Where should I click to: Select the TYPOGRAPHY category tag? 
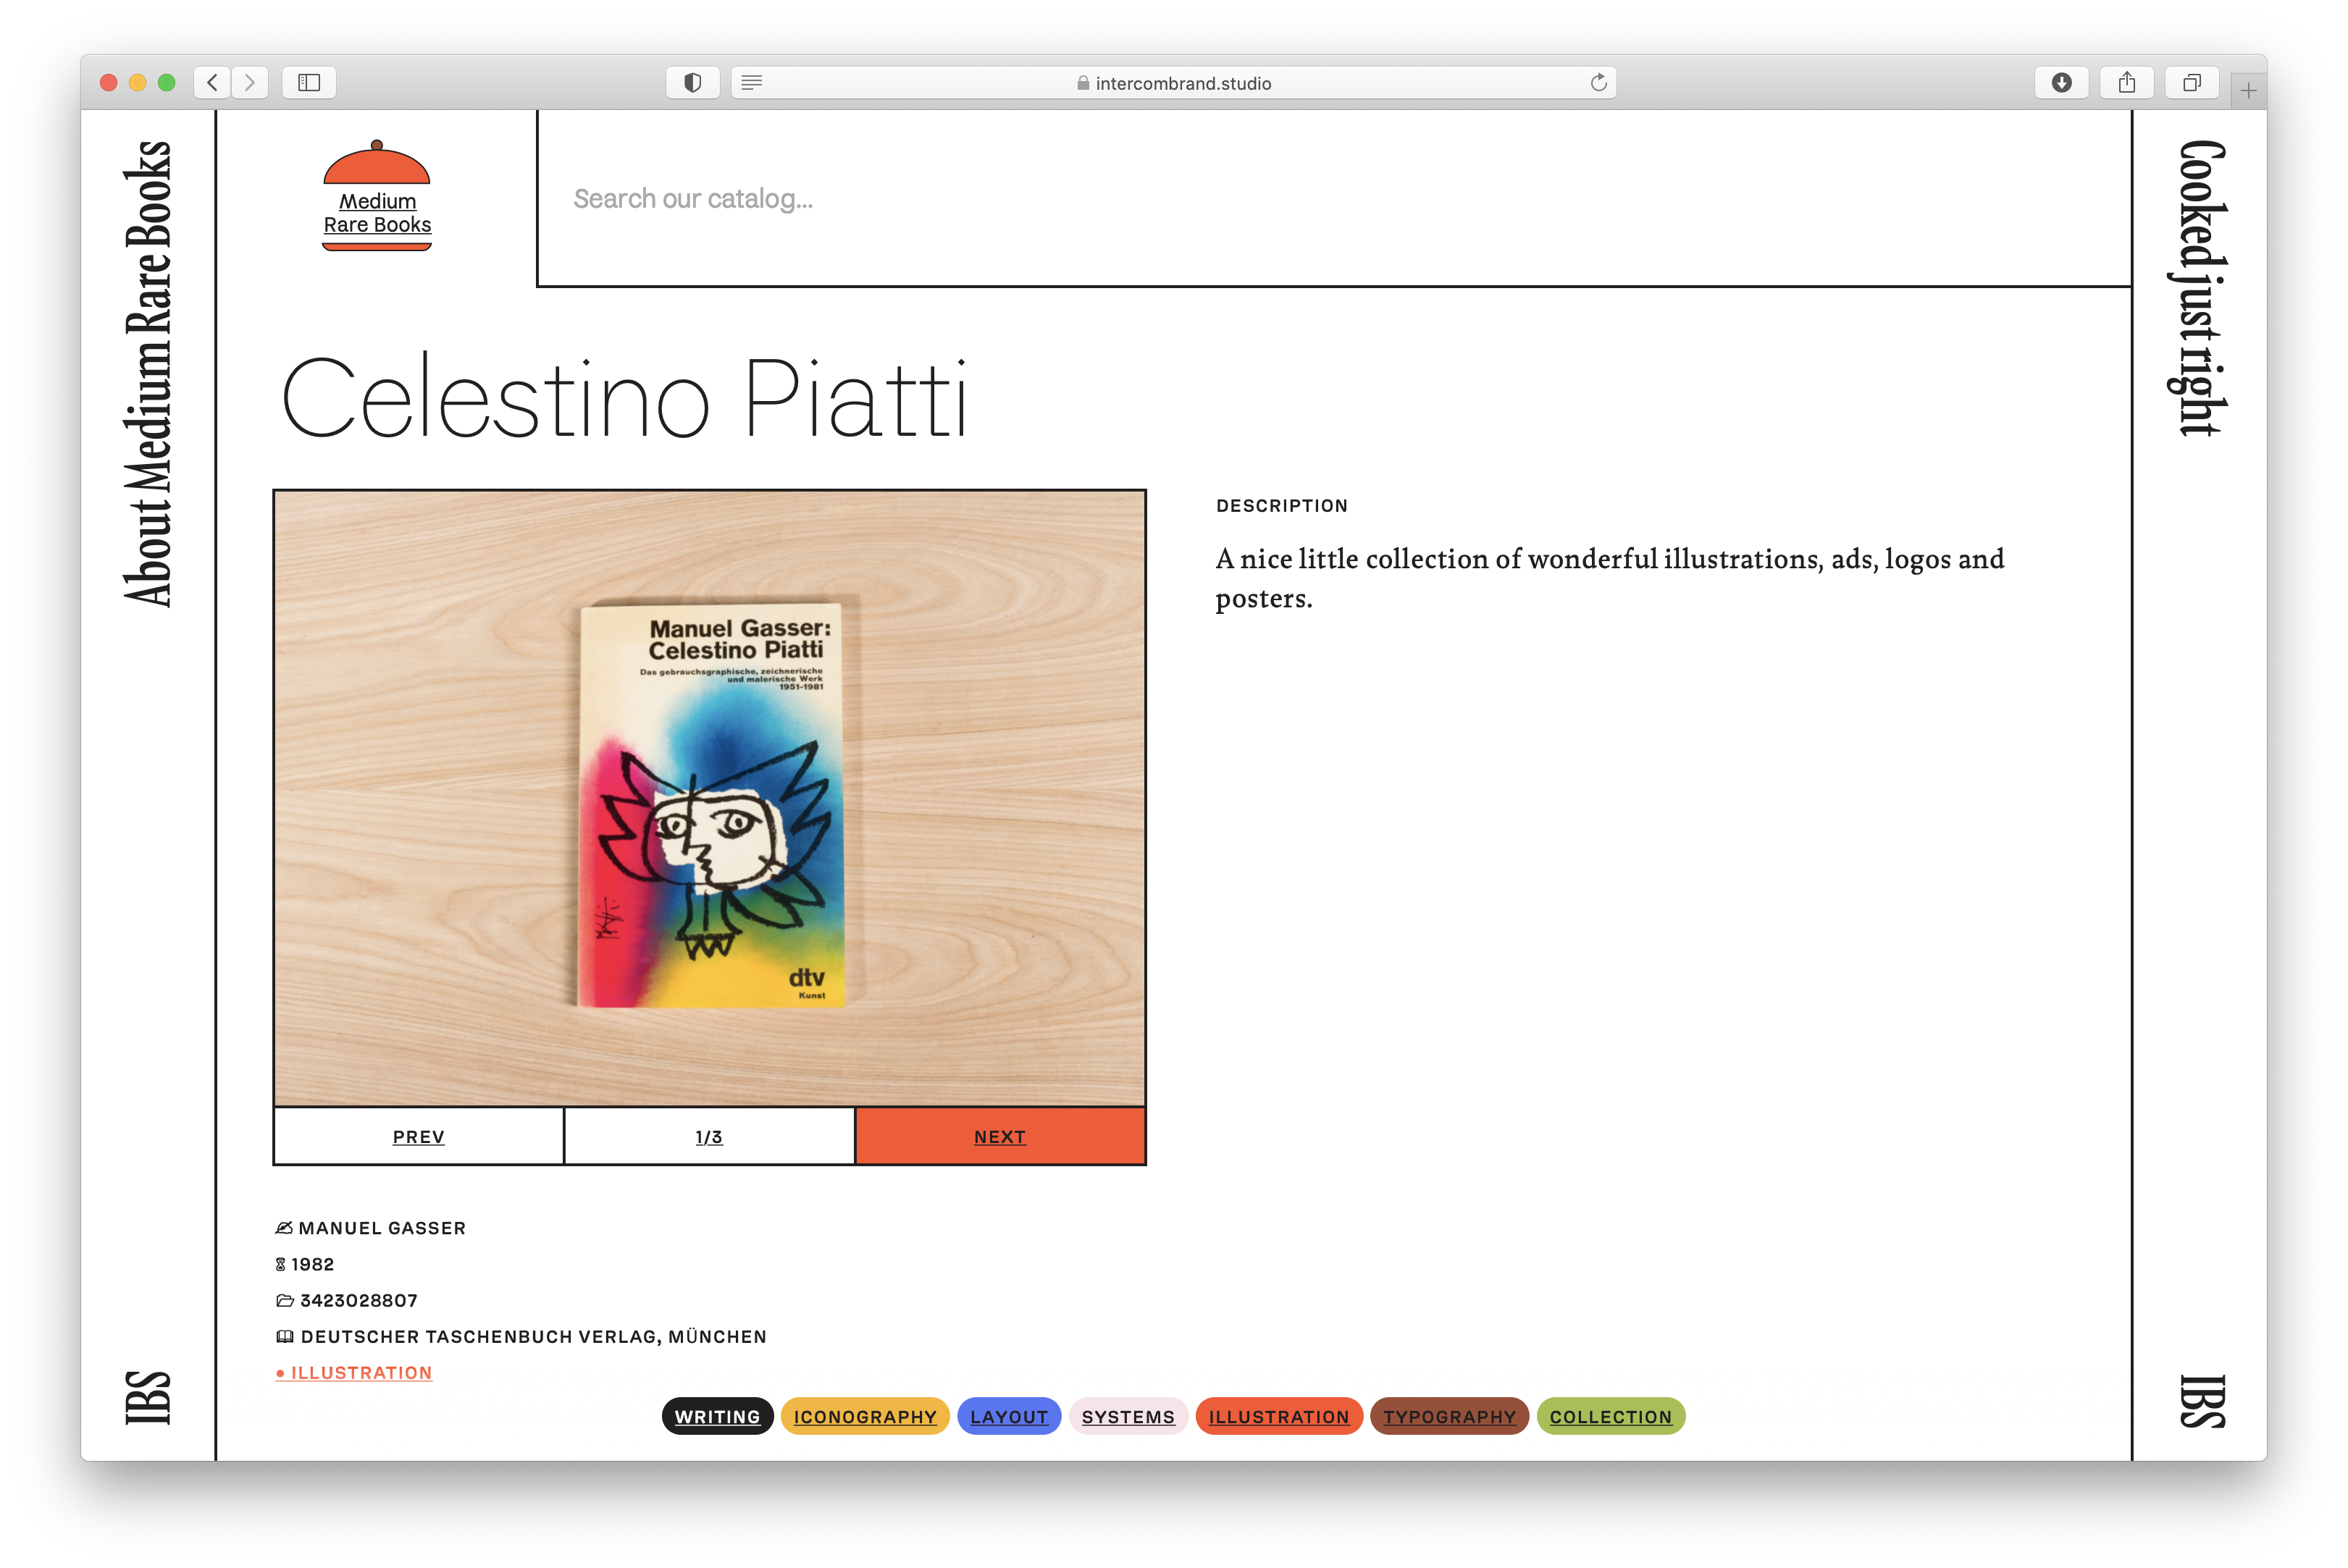click(1450, 1416)
